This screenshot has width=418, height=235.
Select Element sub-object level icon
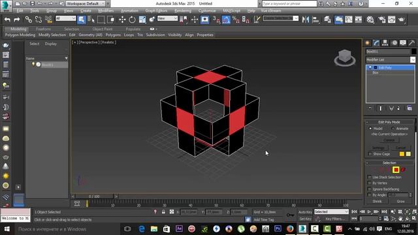click(403, 170)
